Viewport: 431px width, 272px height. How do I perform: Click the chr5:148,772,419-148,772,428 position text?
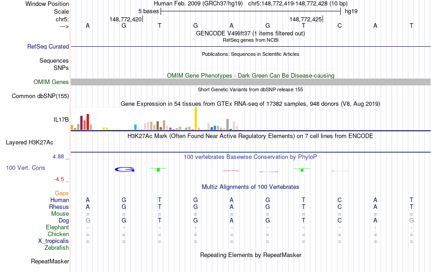288,4
